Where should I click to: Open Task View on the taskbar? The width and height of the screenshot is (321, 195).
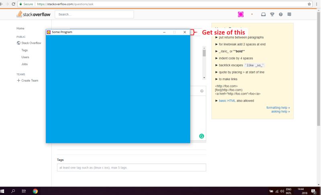click(x=24, y=191)
